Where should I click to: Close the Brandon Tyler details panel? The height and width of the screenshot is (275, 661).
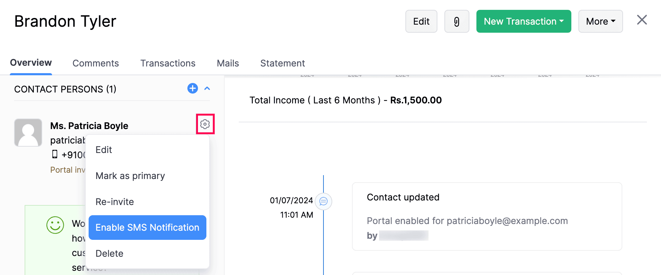(x=642, y=20)
